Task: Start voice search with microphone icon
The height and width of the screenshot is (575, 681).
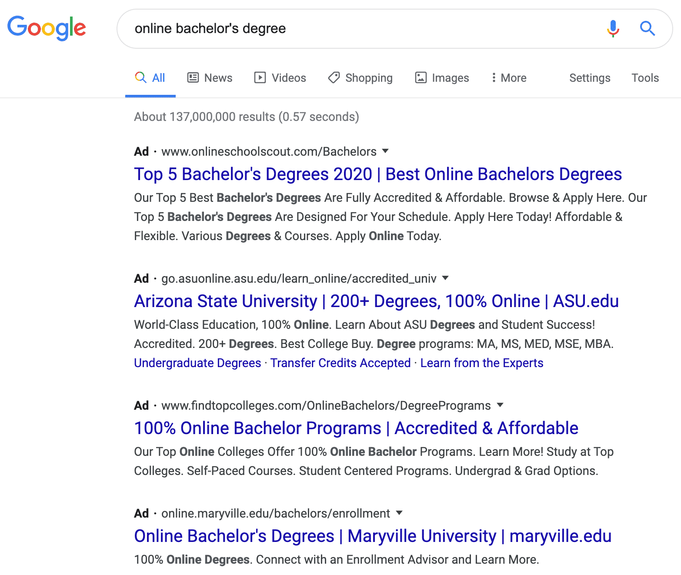Action: pyautogui.click(x=613, y=29)
